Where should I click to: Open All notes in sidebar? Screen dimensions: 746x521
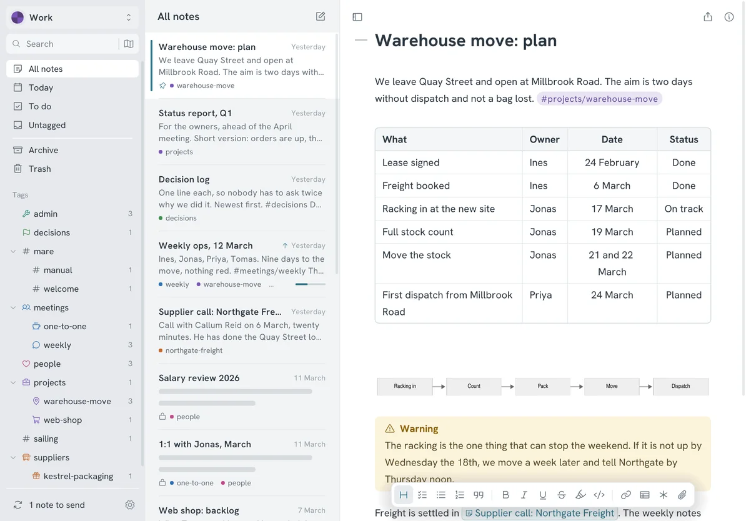pos(72,69)
